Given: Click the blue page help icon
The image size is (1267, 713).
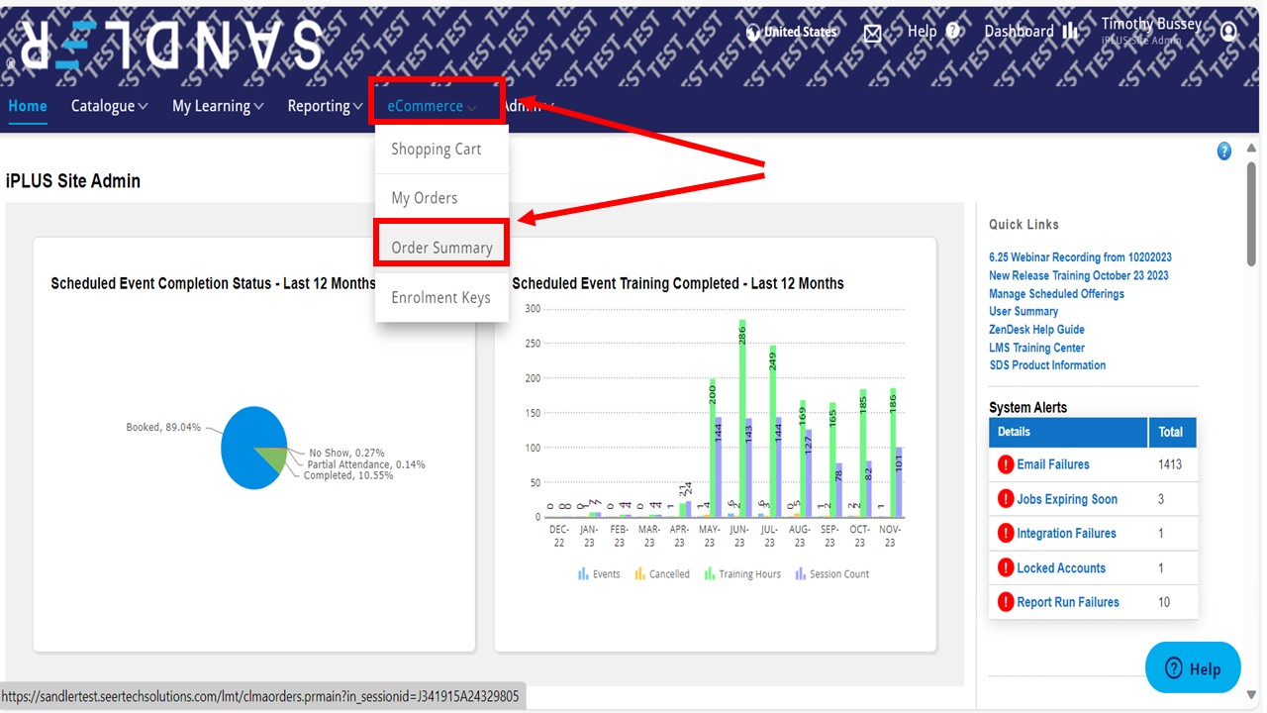Looking at the screenshot, I should click(x=1224, y=152).
